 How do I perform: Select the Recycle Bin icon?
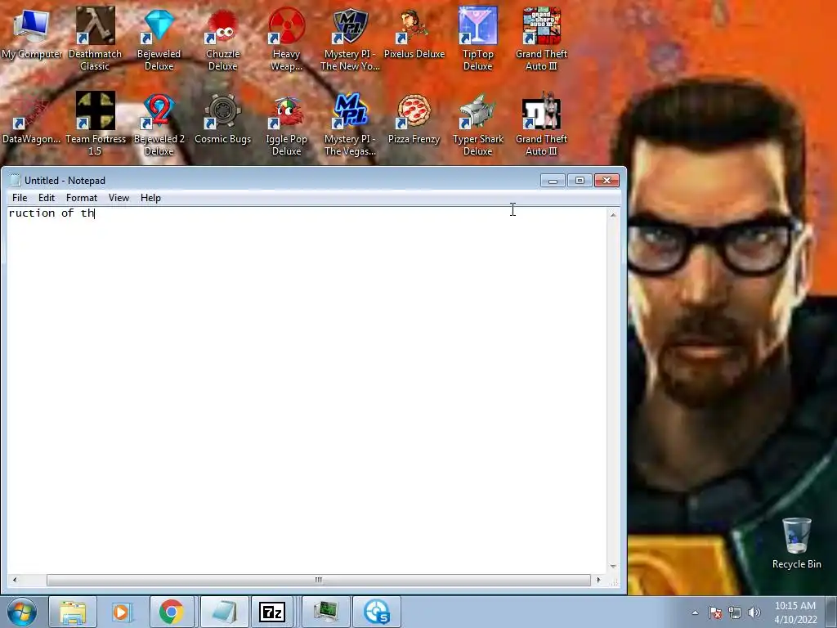coord(796,536)
